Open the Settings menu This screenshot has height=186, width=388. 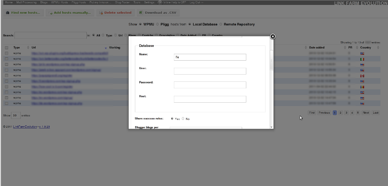coord(149,3)
